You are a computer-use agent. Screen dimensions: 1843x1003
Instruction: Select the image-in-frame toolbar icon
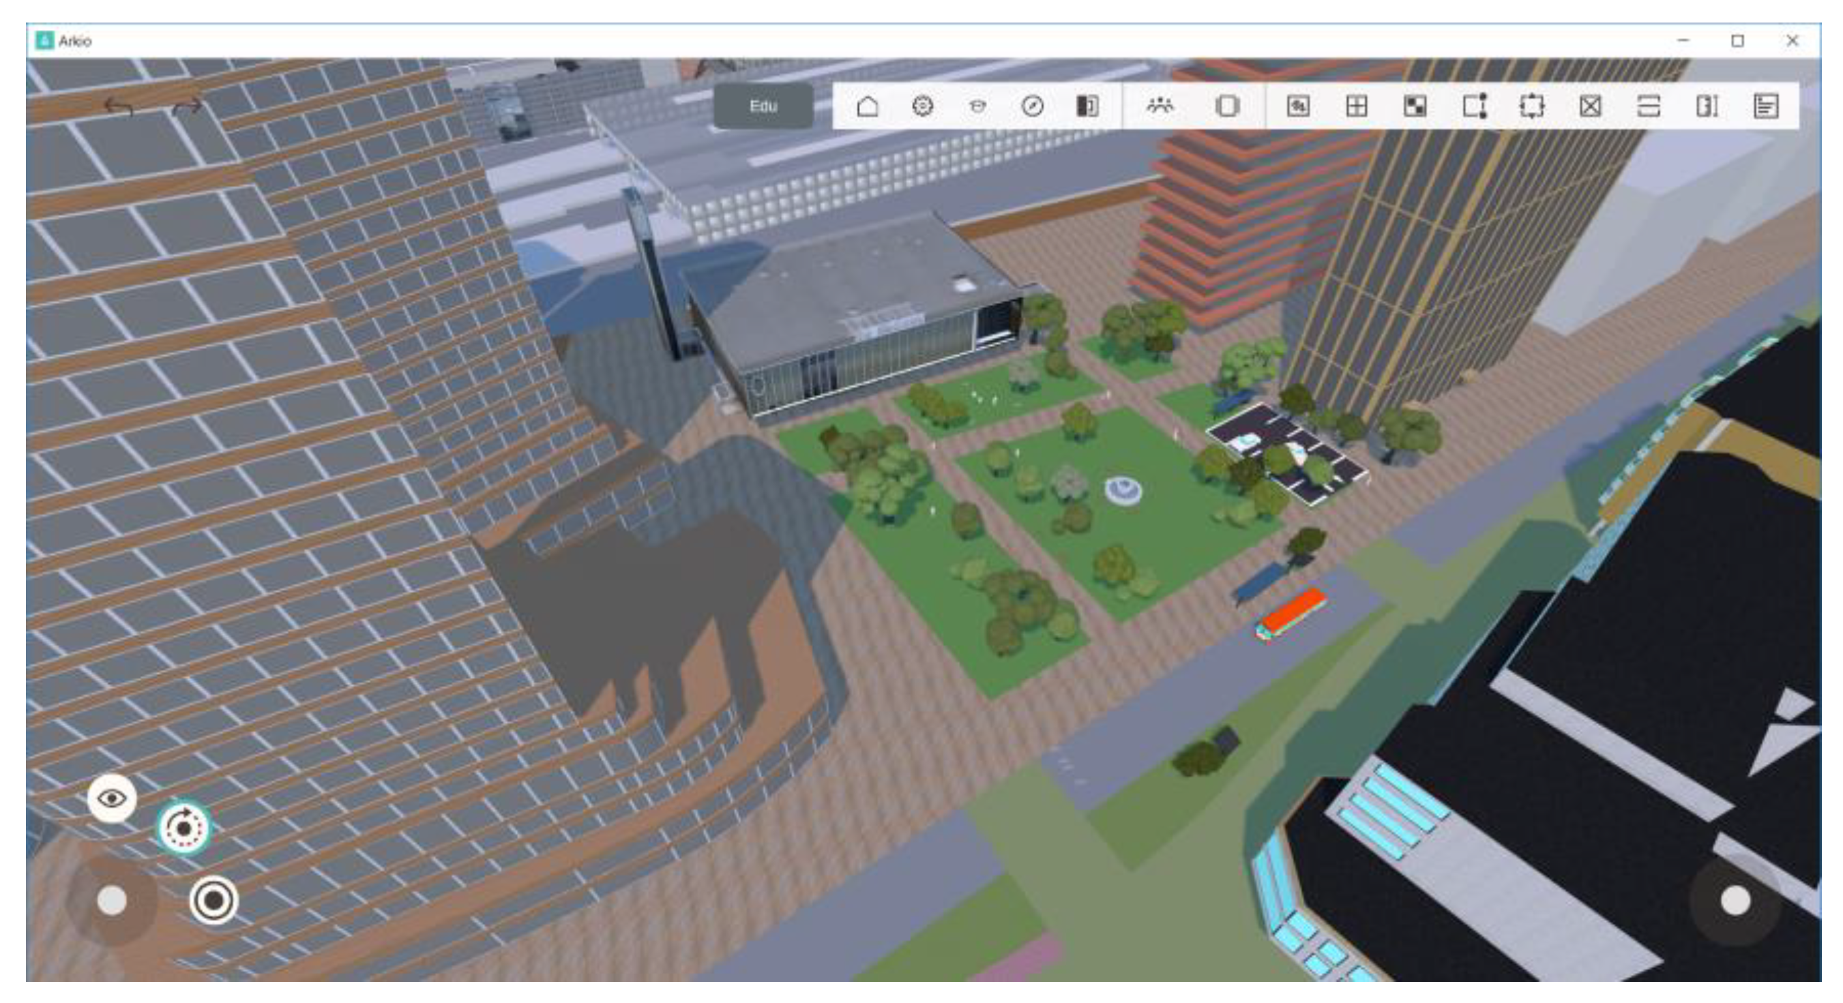tap(1298, 106)
